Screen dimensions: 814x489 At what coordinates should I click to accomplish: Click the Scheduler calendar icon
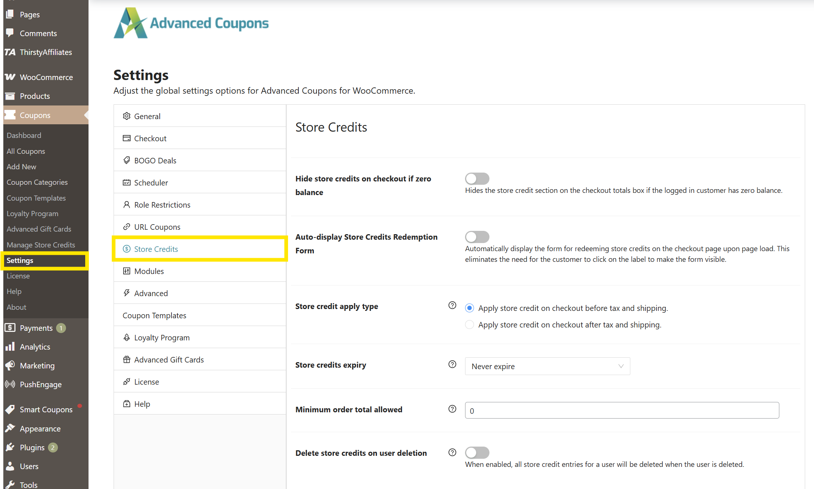(127, 182)
